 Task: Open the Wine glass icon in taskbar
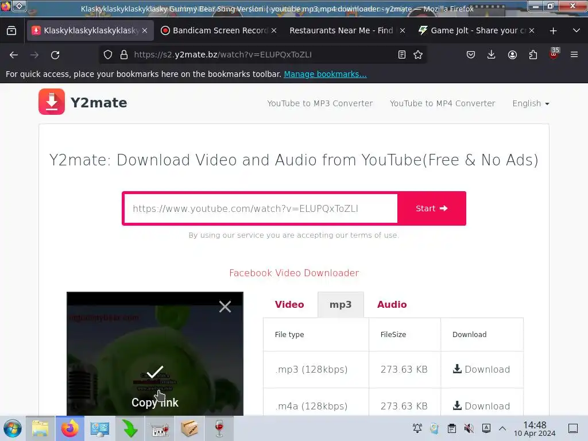tap(219, 428)
